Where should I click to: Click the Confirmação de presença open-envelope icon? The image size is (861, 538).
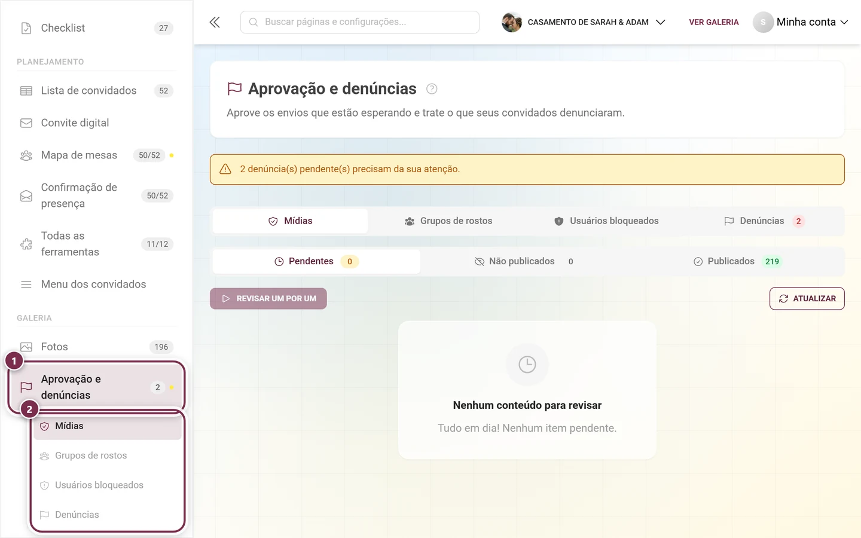click(26, 196)
